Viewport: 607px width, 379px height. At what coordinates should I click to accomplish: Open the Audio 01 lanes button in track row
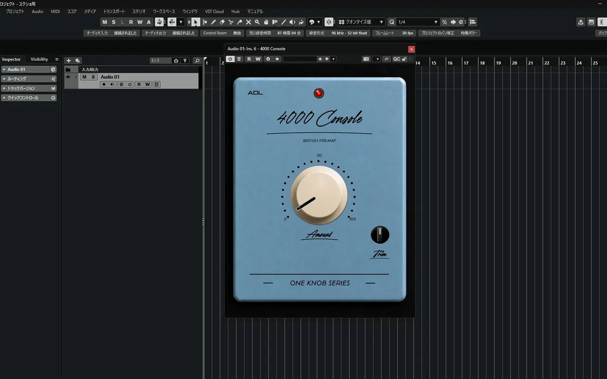coord(156,84)
